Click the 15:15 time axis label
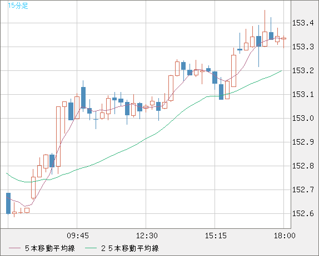This screenshot has height=256, width=319. point(216,235)
